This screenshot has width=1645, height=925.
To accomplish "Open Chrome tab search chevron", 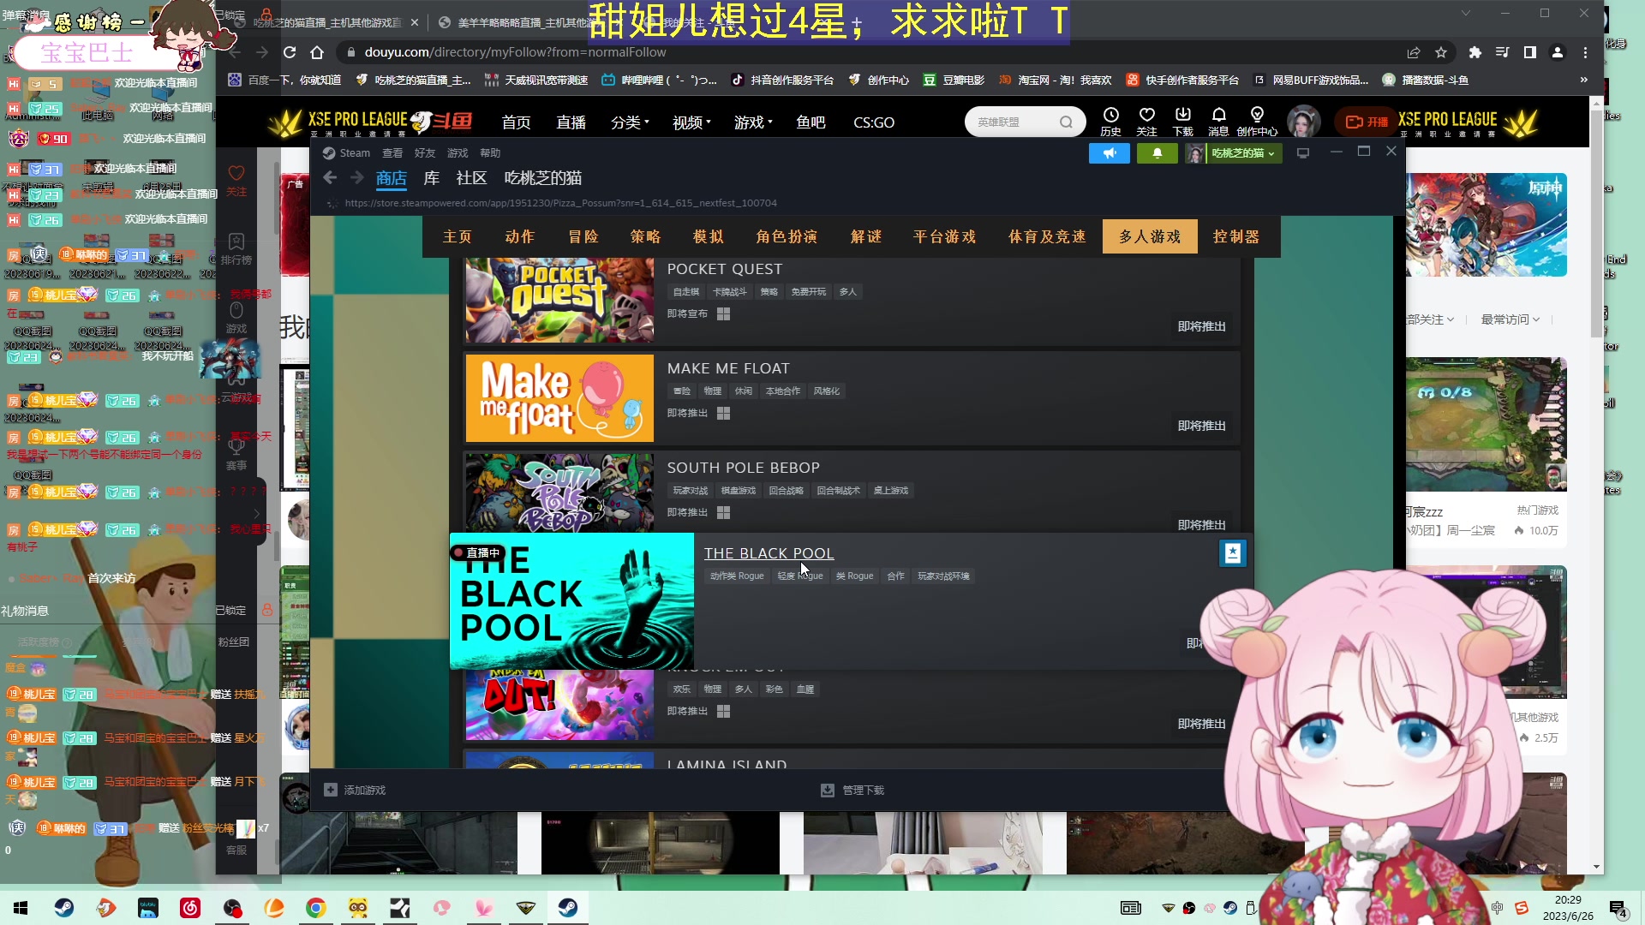I will 1466,13.
